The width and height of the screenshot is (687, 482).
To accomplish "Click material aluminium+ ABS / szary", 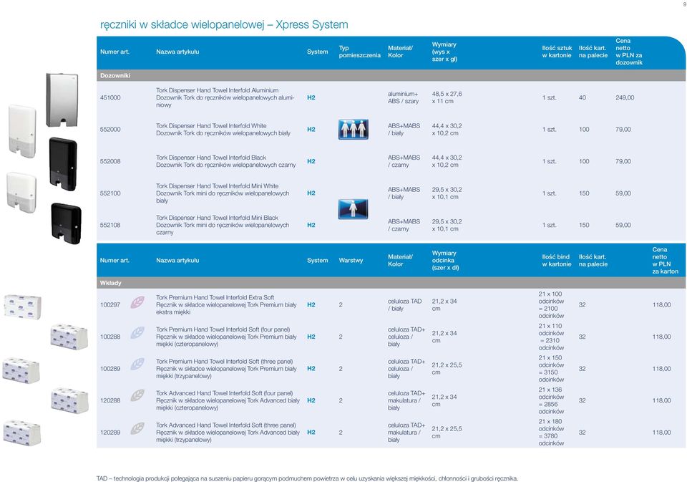I will [403, 97].
